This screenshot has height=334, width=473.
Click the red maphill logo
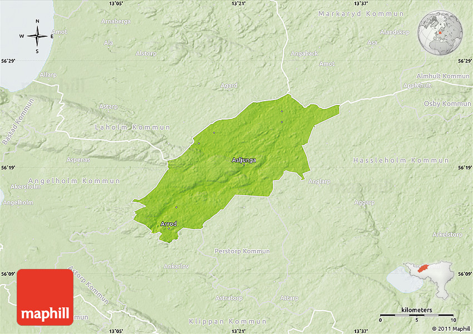[x=45, y=297]
